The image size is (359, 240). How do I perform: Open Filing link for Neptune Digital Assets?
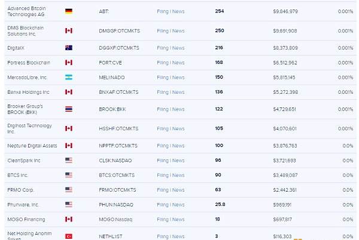coord(163,146)
